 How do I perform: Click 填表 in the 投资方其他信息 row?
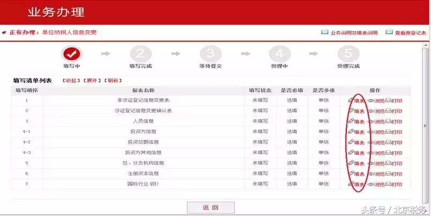356,153
